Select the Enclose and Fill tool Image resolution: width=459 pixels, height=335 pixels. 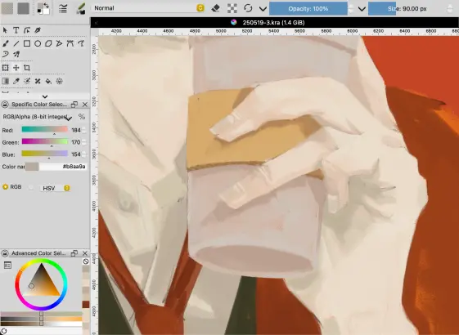pyautogui.click(x=60, y=81)
